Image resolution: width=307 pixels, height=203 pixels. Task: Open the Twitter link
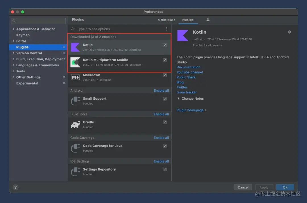[182, 87]
